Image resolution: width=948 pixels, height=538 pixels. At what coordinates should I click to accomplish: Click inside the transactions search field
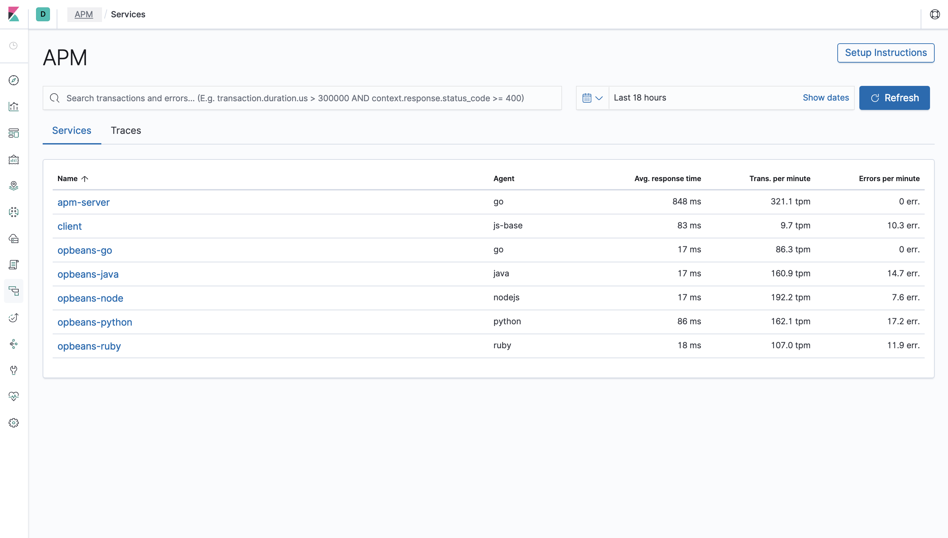[296, 98]
